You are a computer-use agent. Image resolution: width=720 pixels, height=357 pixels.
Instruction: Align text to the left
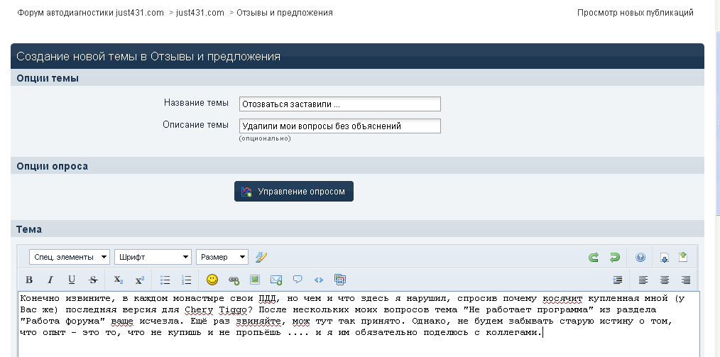[643, 280]
